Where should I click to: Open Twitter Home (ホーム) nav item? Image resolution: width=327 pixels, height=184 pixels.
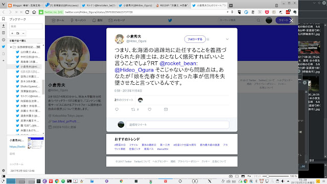tap(58, 20)
